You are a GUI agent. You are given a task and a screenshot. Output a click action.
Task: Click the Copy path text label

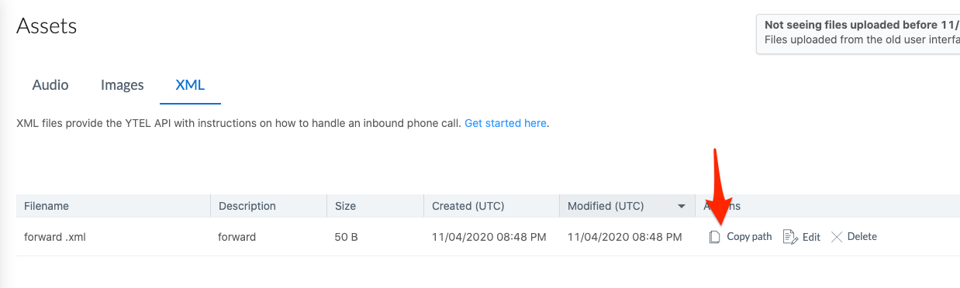click(749, 237)
